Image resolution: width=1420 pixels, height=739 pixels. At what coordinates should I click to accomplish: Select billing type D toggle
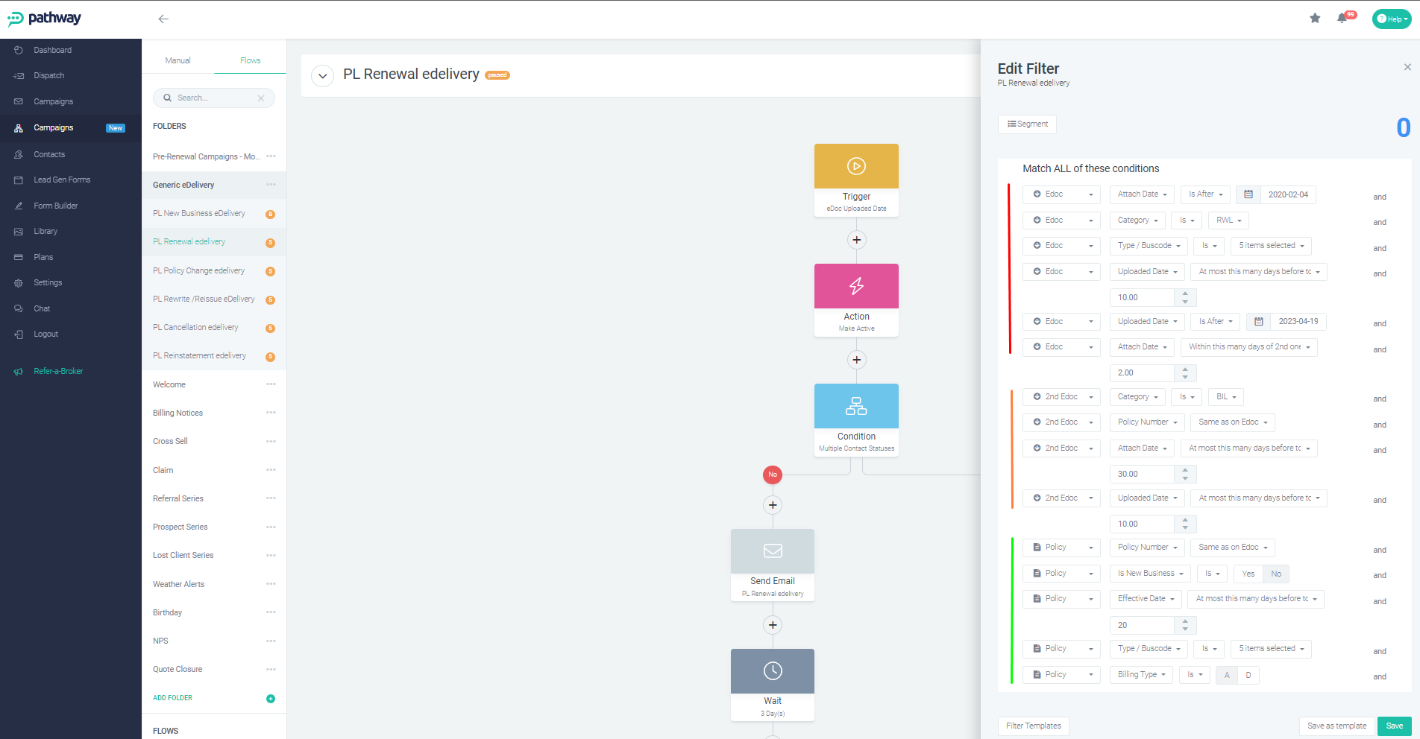(x=1248, y=675)
